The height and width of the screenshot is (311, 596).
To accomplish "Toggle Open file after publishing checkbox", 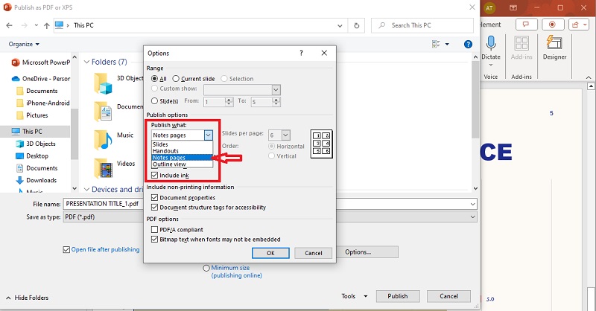I will pos(66,249).
